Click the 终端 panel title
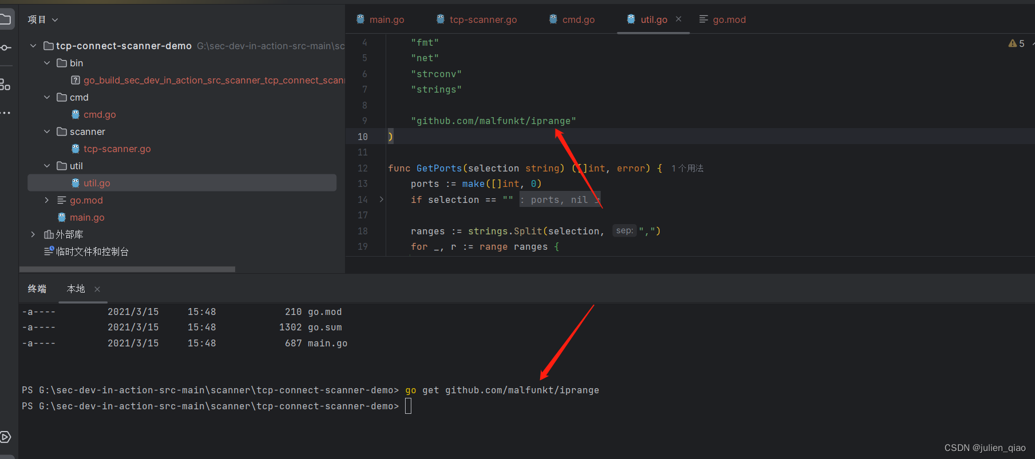 point(37,289)
